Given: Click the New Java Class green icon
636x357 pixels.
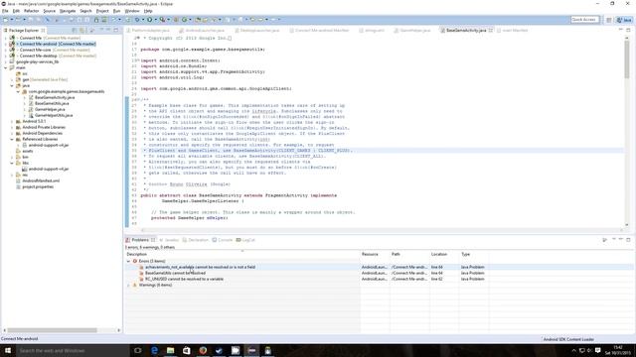Looking at the screenshot, I should pyautogui.click(x=185, y=20).
